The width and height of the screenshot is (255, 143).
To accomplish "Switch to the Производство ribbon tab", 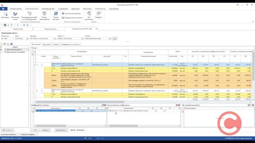I will 48,9.
